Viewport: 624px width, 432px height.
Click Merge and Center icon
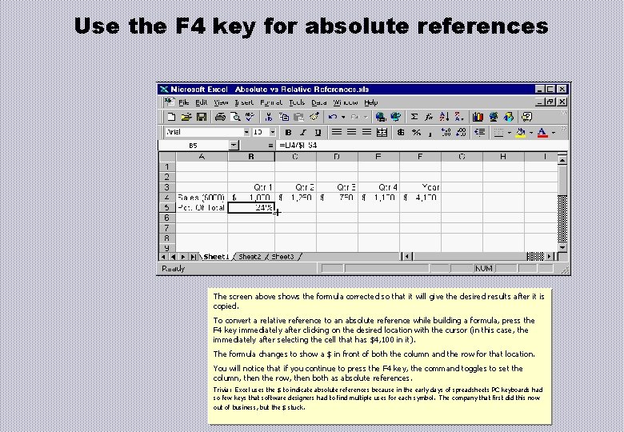click(x=382, y=133)
